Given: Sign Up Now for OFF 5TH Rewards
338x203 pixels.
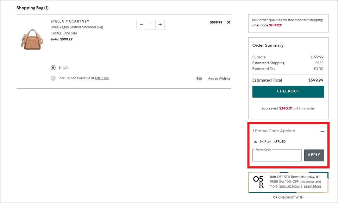Looking at the screenshot, I should click(x=289, y=186).
